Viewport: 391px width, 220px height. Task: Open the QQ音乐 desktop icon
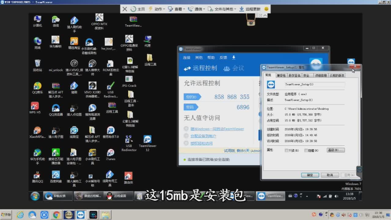click(x=38, y=88)
